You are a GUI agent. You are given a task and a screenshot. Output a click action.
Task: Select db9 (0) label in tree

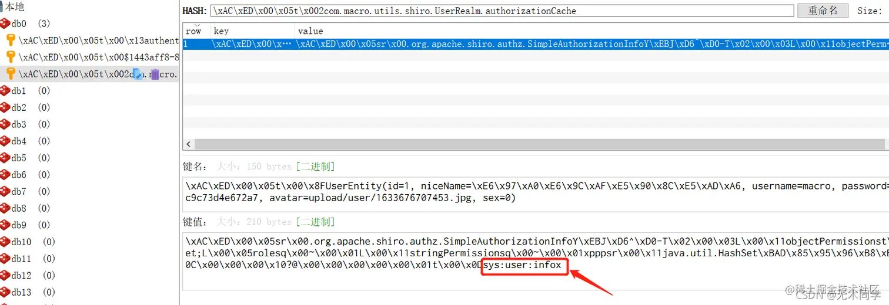(31, 225)
